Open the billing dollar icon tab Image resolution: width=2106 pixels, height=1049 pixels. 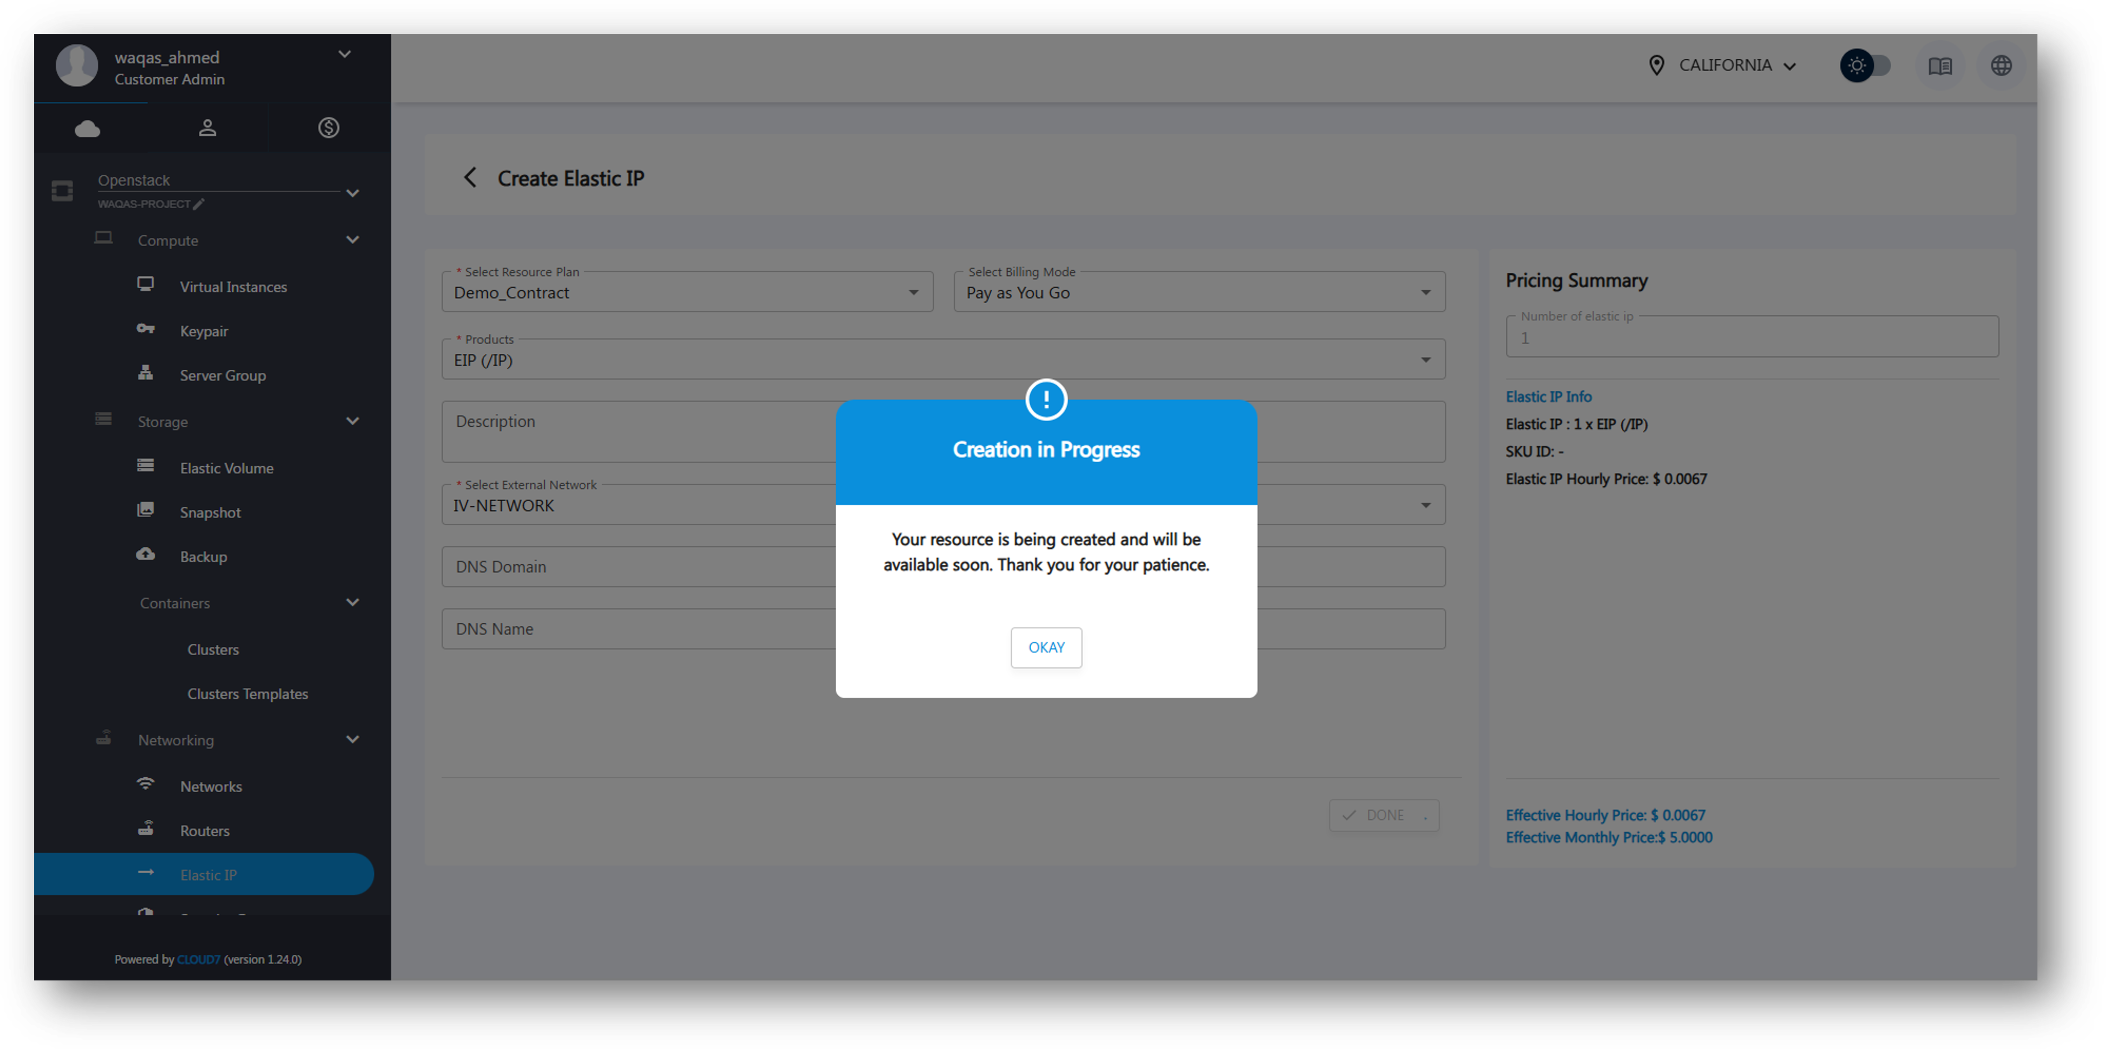click(x=329, y=128)
